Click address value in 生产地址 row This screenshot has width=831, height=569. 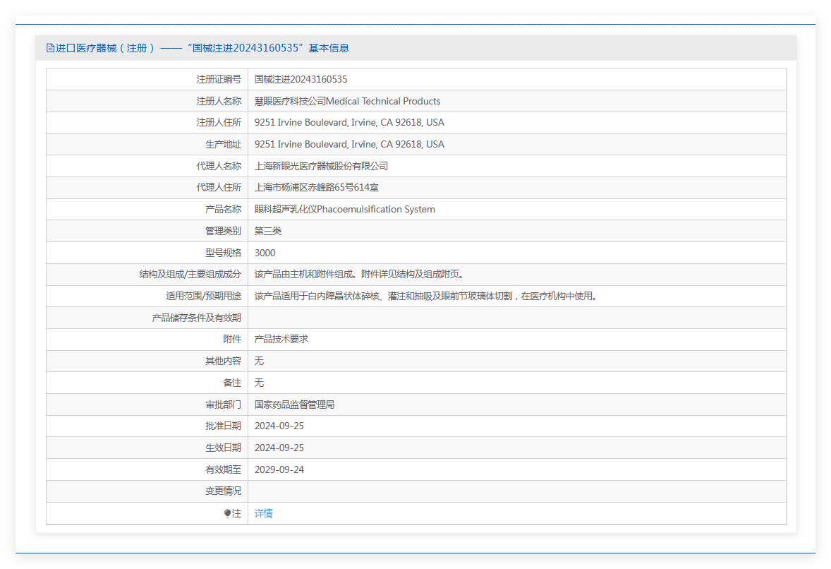(x=349, y=144)
